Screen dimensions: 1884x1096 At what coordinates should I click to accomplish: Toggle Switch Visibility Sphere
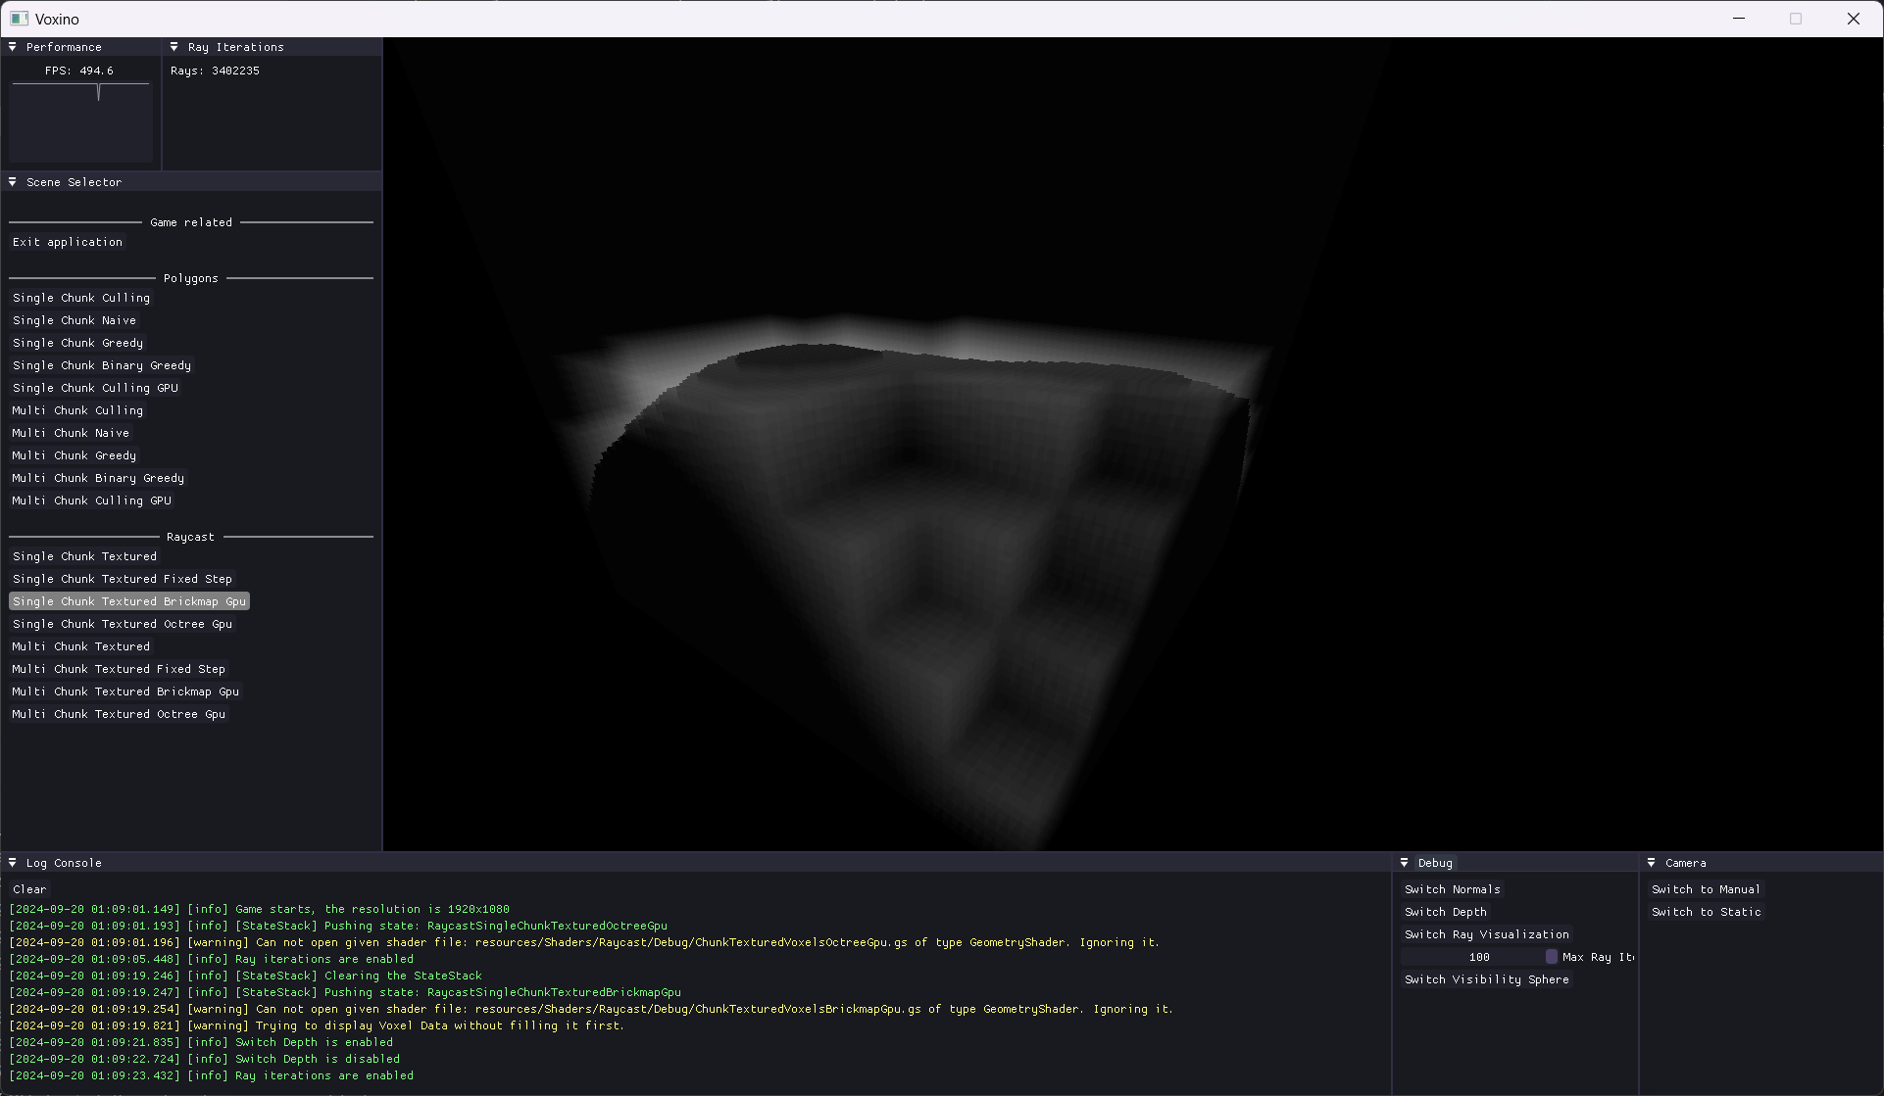[x=1486, y=979]
